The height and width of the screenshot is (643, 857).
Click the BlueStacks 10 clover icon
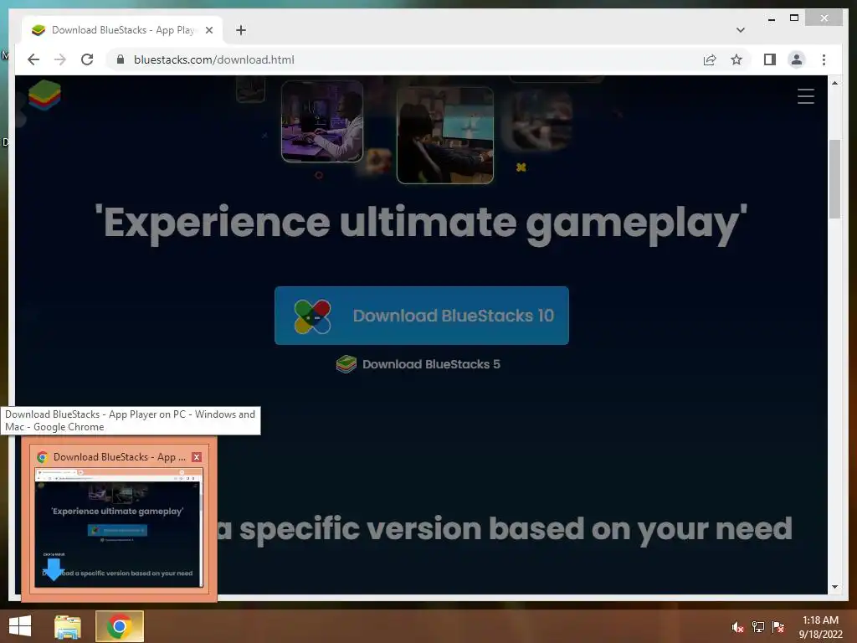point(312,316)
